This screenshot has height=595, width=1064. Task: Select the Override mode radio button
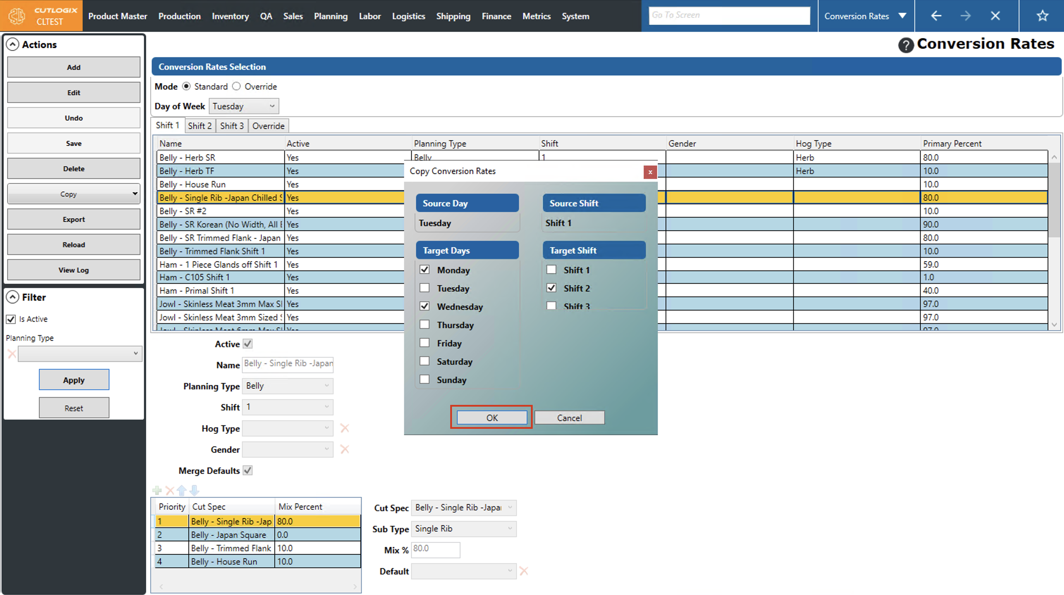click(236, 87)
